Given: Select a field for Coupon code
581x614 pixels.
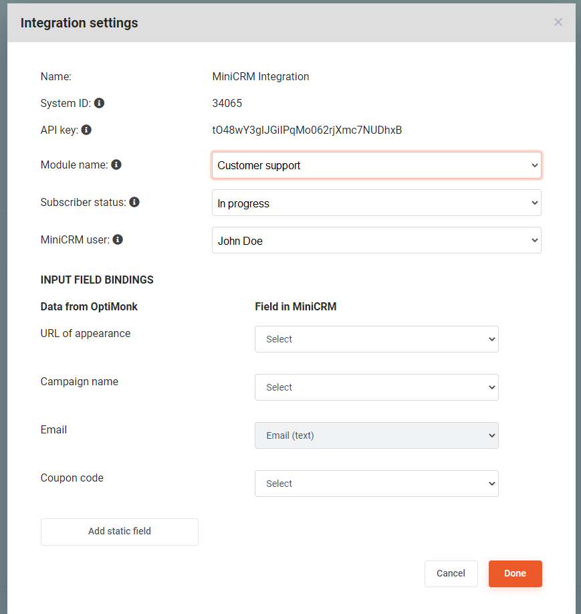Looking at the screenshot, I should pos(376,484).
